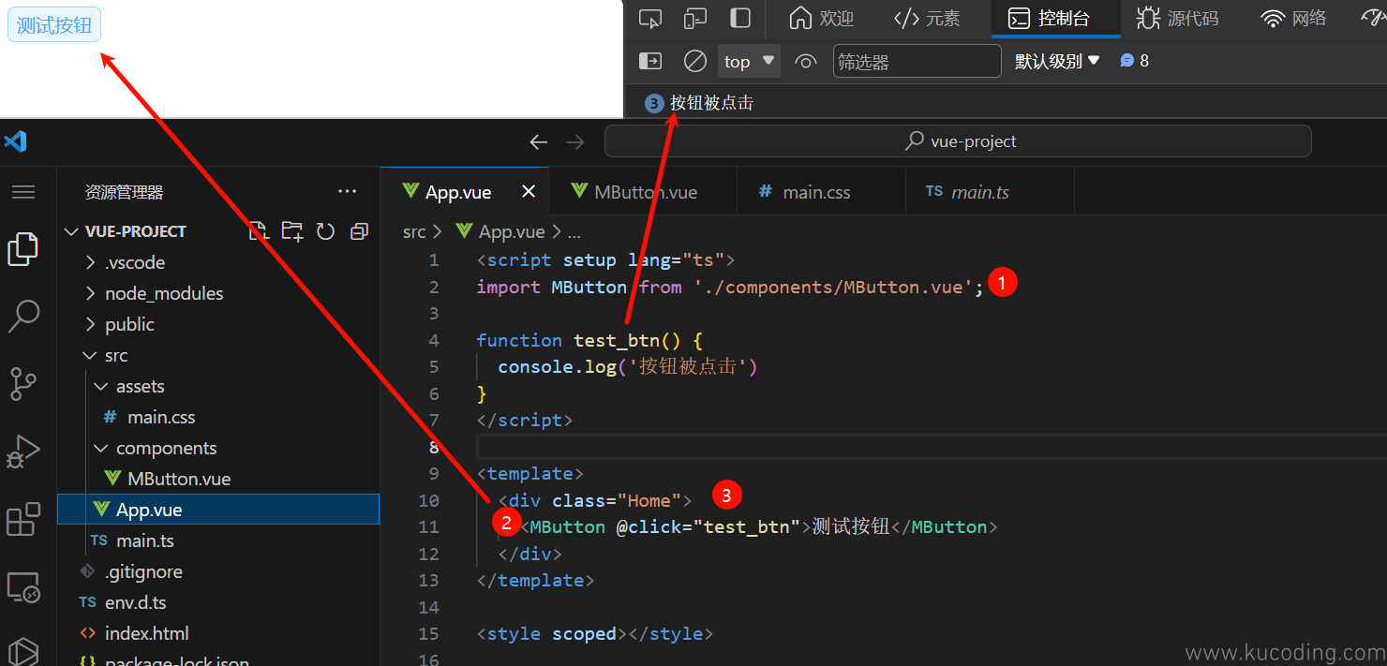Click the './components/MButton.vue' import path

point(834,287)
